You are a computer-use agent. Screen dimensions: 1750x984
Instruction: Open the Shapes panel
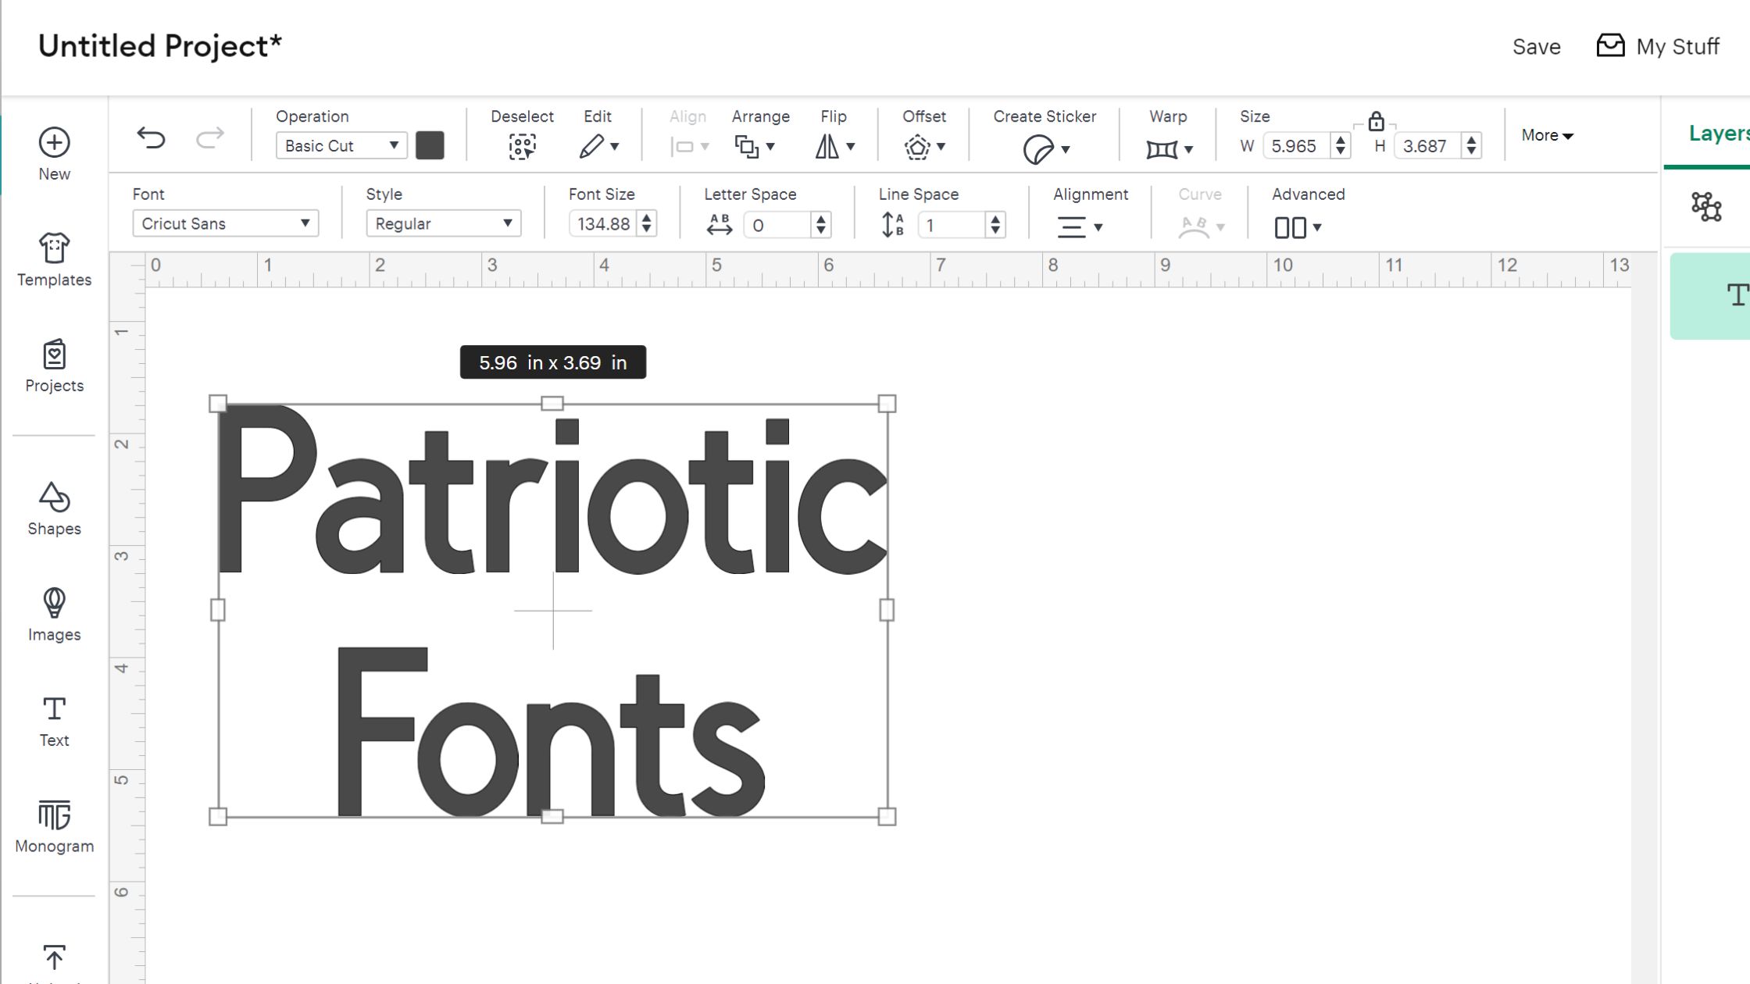[x=54, y=508]
